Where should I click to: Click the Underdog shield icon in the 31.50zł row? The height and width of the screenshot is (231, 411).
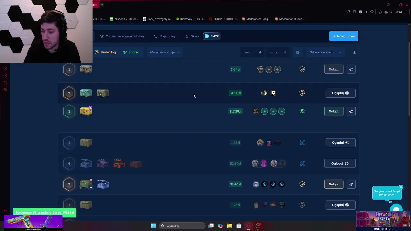pos(302,93)
